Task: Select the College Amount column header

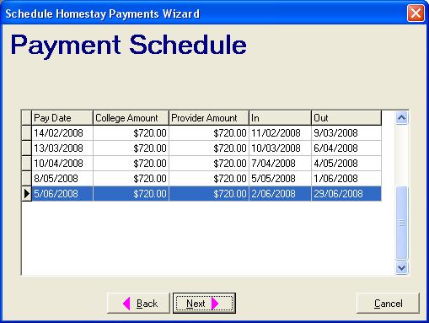Action: pos(131,118)
